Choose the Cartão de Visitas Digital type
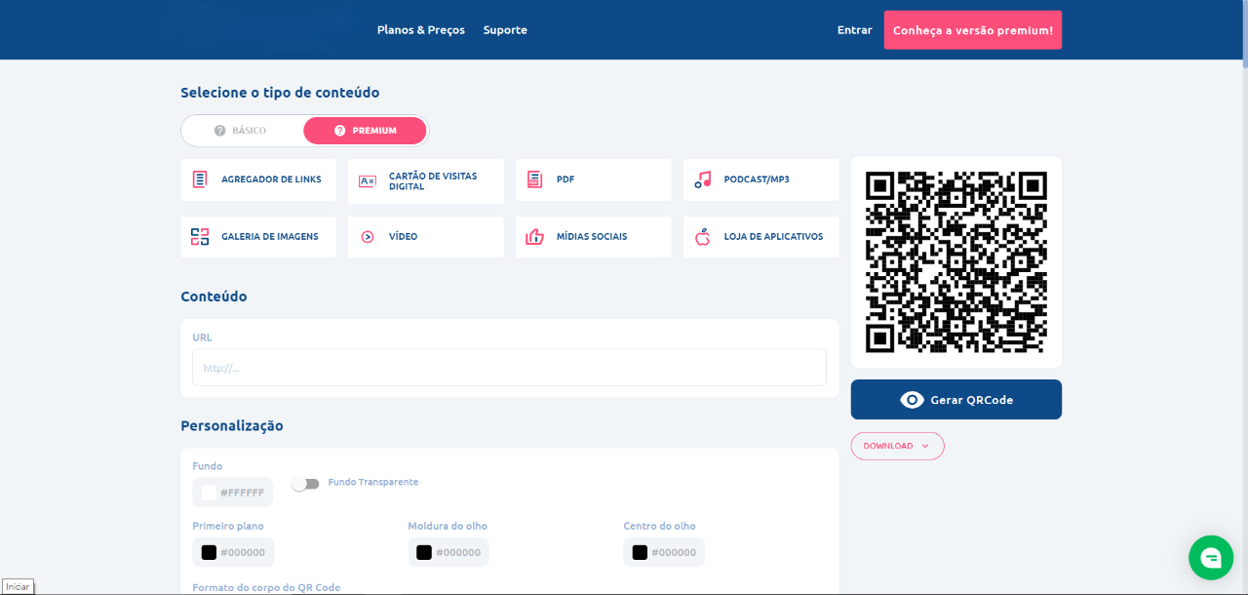The height and width of the screenshot is (595, 1248). pyautogui.click(x=426, y=181)
